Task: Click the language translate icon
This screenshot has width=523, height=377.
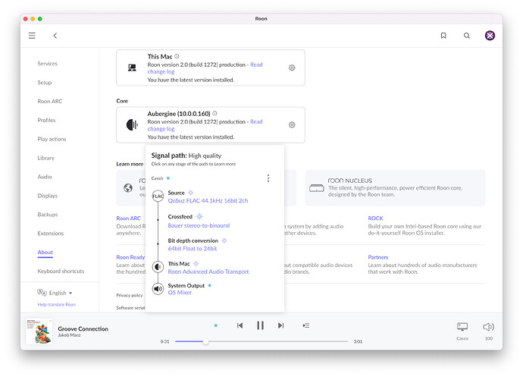Action: pos(42,293)
